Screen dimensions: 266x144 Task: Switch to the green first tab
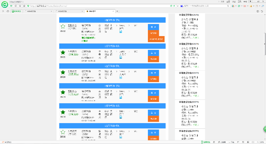(16, 11)
